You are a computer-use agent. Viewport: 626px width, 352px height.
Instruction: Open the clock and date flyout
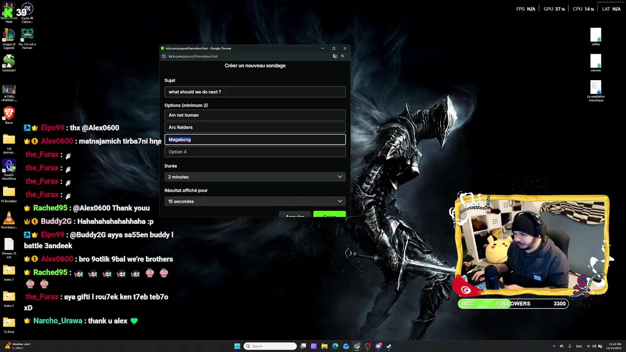[x=613, y=346]
